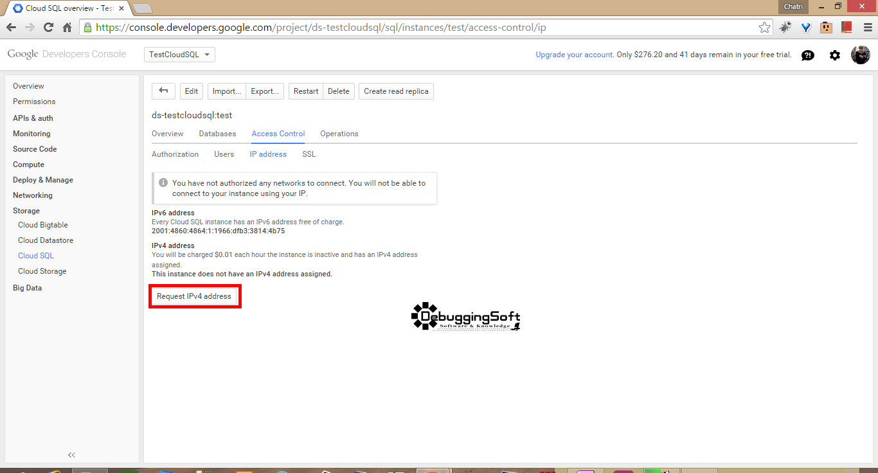878x473 pixels.
Task: Create a read replica of the instance
Action: pos(396,91)
